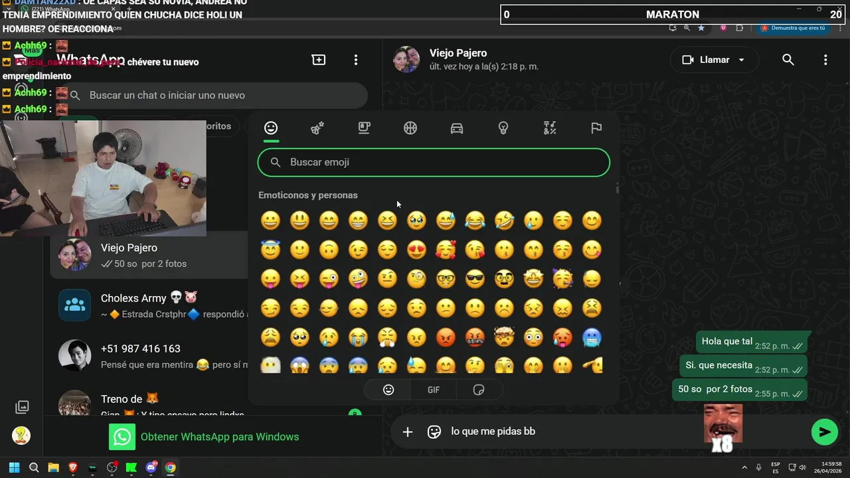Click Obtener WhatsApp para Windows link
The width and height of the screenshot is (850, 478).
(x=220, y=437)
